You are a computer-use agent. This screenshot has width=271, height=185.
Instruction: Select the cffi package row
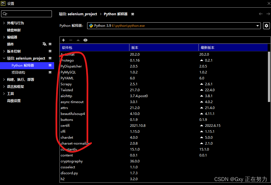coord(164,132)
